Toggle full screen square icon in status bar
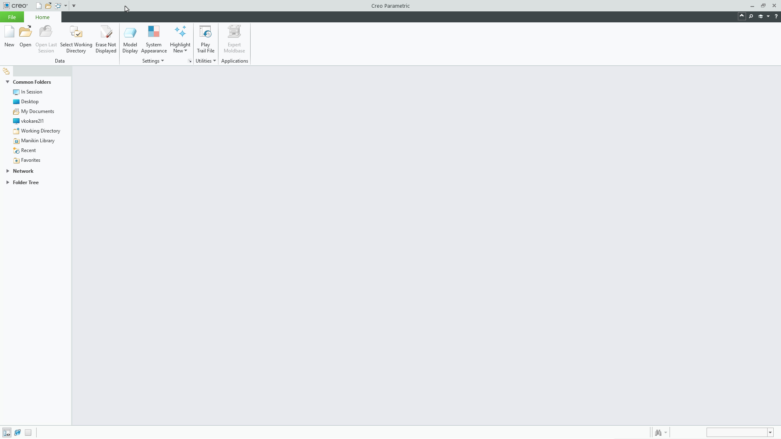 click(28, 432)
